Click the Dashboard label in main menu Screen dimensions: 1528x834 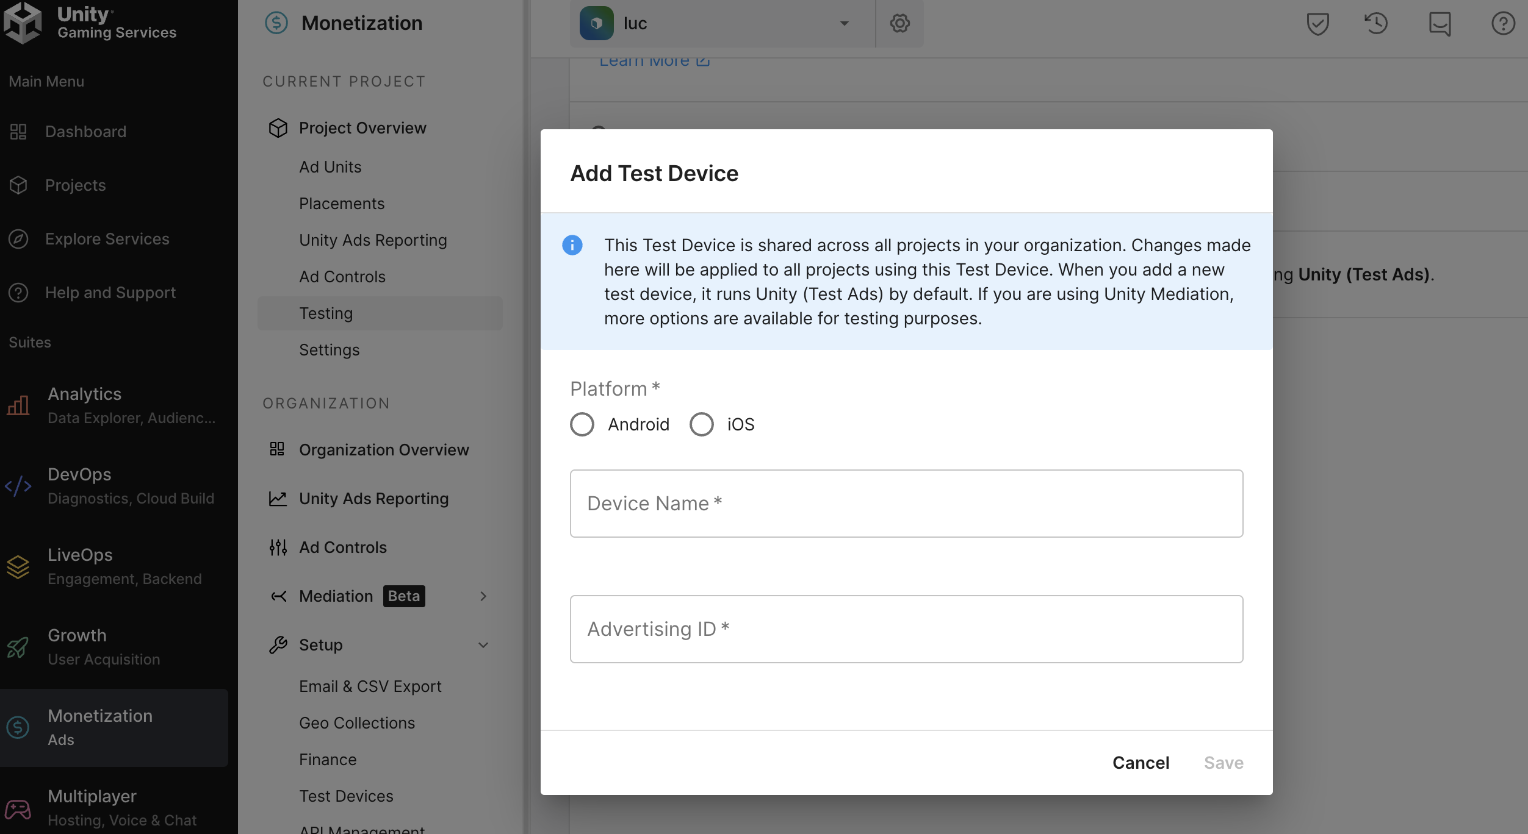tap(85, 132)
